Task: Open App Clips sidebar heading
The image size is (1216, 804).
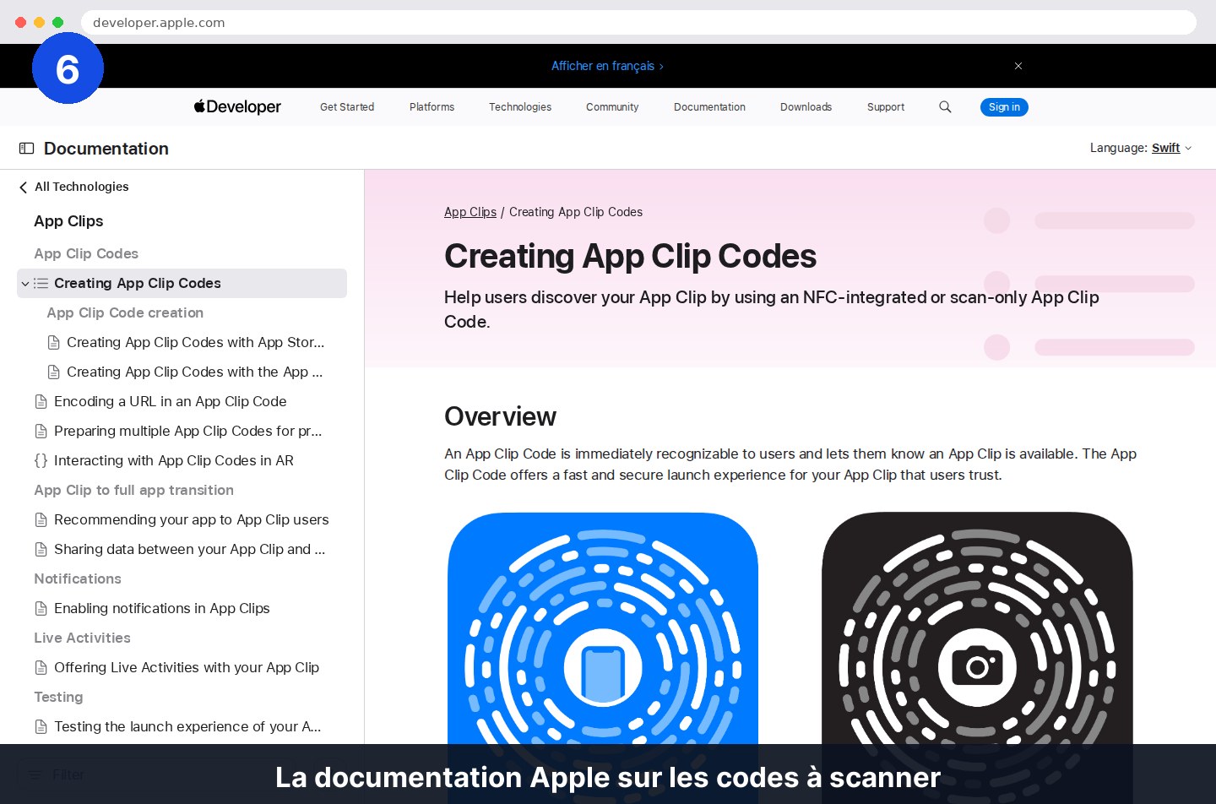Action: point(68,221)
